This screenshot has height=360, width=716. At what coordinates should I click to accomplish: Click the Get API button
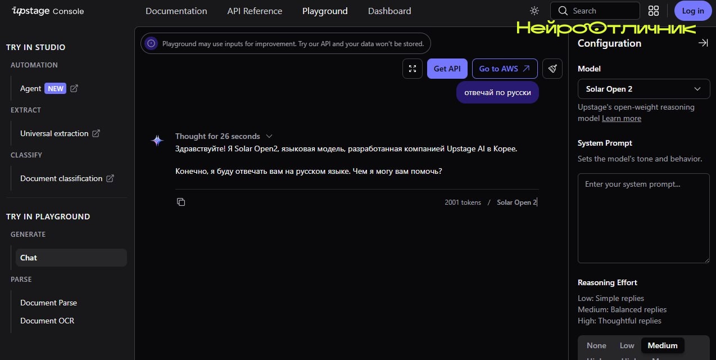447,69
